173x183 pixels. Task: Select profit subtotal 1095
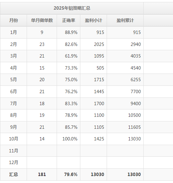click(x=99, y=56)
